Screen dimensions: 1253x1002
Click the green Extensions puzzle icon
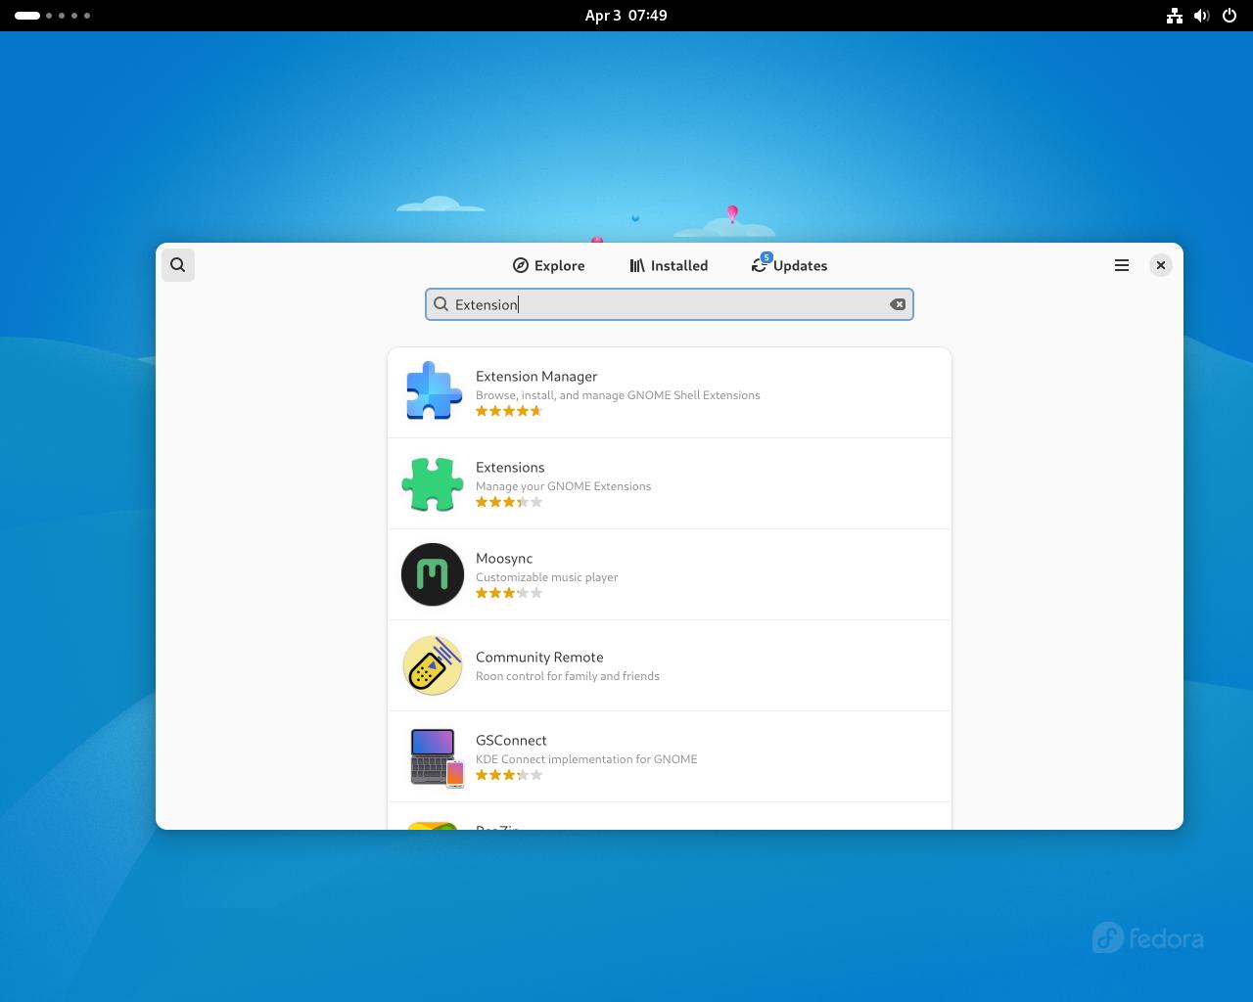coord(433,483)
